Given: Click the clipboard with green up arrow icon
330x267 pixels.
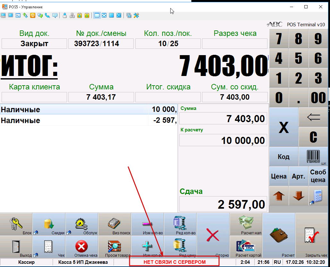Looking at the screenshot, I should tap(87, 15).
